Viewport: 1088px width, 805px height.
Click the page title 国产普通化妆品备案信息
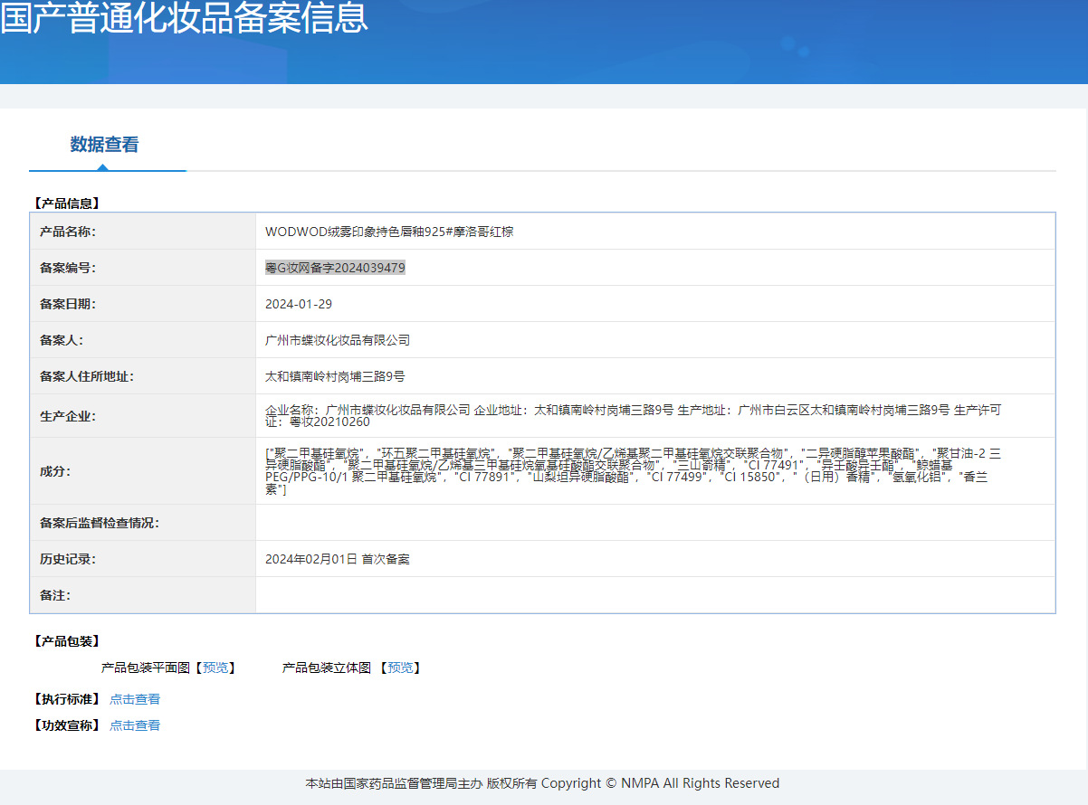(185, 18)
